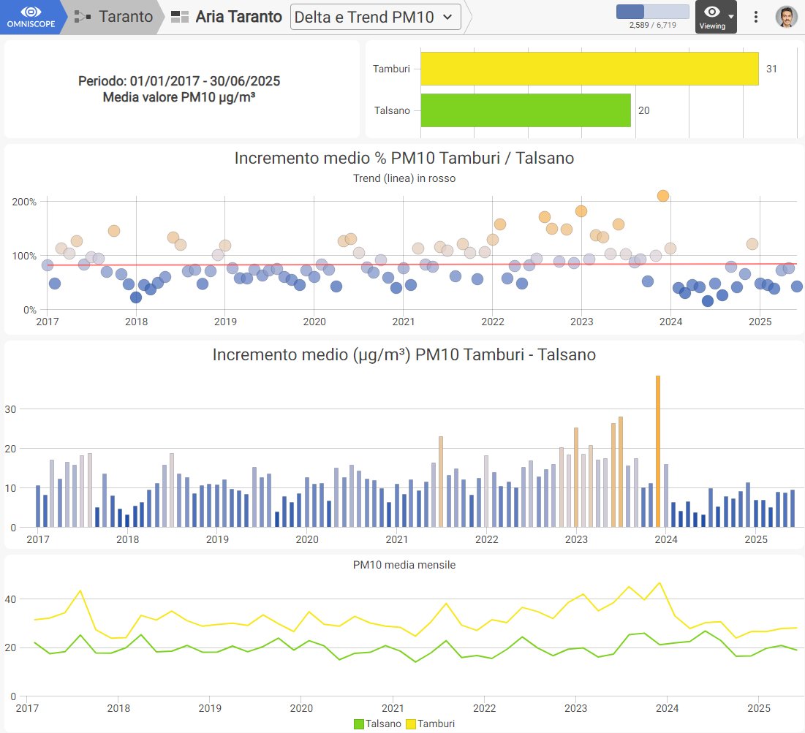Click the Talsano axis label in bar chart

point(392,110)
